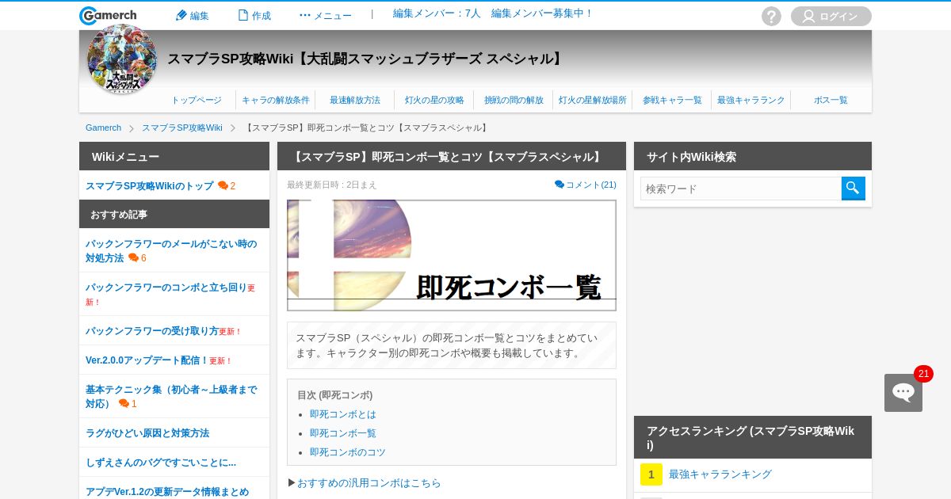The height and width of the screenshot is (499, 951).
Task: Open パックンフラワーのコンボと立ち回り article
Action: pos(166,288)
